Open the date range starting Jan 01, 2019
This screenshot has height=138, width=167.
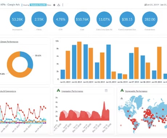157,5
